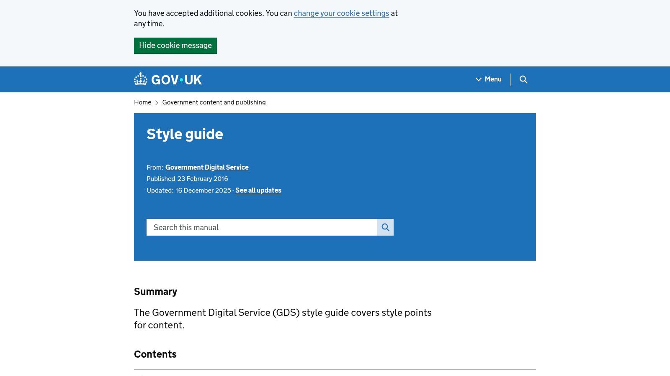Click the Summary section heading
Screen dimensions: 670x376
pyautogui.click(x=155, y=292)
